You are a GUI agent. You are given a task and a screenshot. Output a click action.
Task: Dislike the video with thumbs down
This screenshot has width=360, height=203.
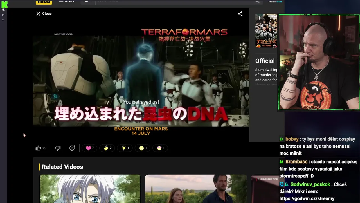point(58,148)
